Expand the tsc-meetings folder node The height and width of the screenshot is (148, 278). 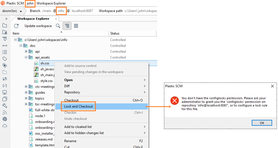coord(26,104)
